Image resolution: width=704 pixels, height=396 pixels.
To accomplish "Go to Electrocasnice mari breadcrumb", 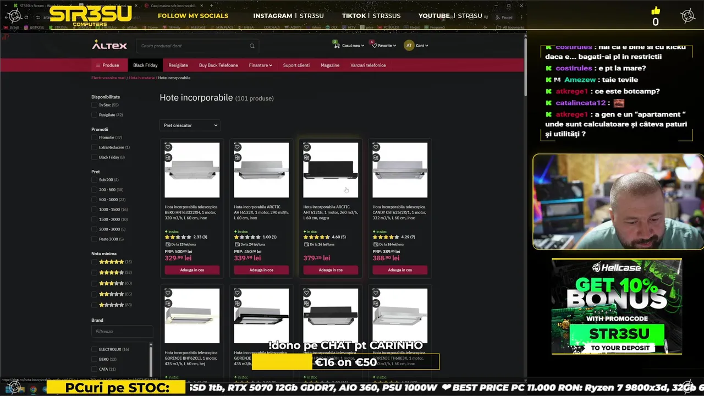I will (108, 78).
